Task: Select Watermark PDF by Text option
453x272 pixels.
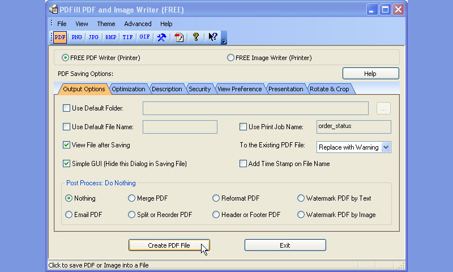Action: point(301,198)
